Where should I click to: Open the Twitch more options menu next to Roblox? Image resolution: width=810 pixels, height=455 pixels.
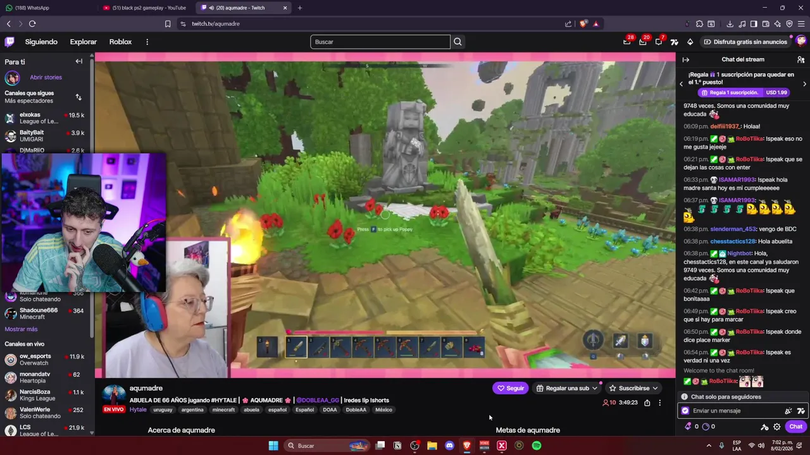tap(147, 42)
